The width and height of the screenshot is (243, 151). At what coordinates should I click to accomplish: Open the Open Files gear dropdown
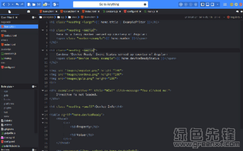point(34,17)
